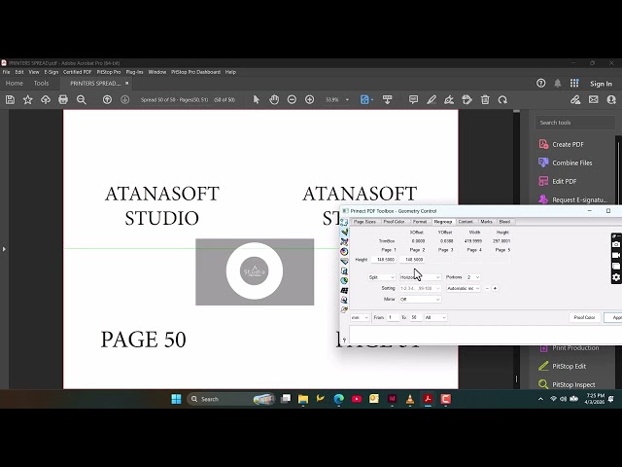Open the mm units dropdown

(360, 318)
